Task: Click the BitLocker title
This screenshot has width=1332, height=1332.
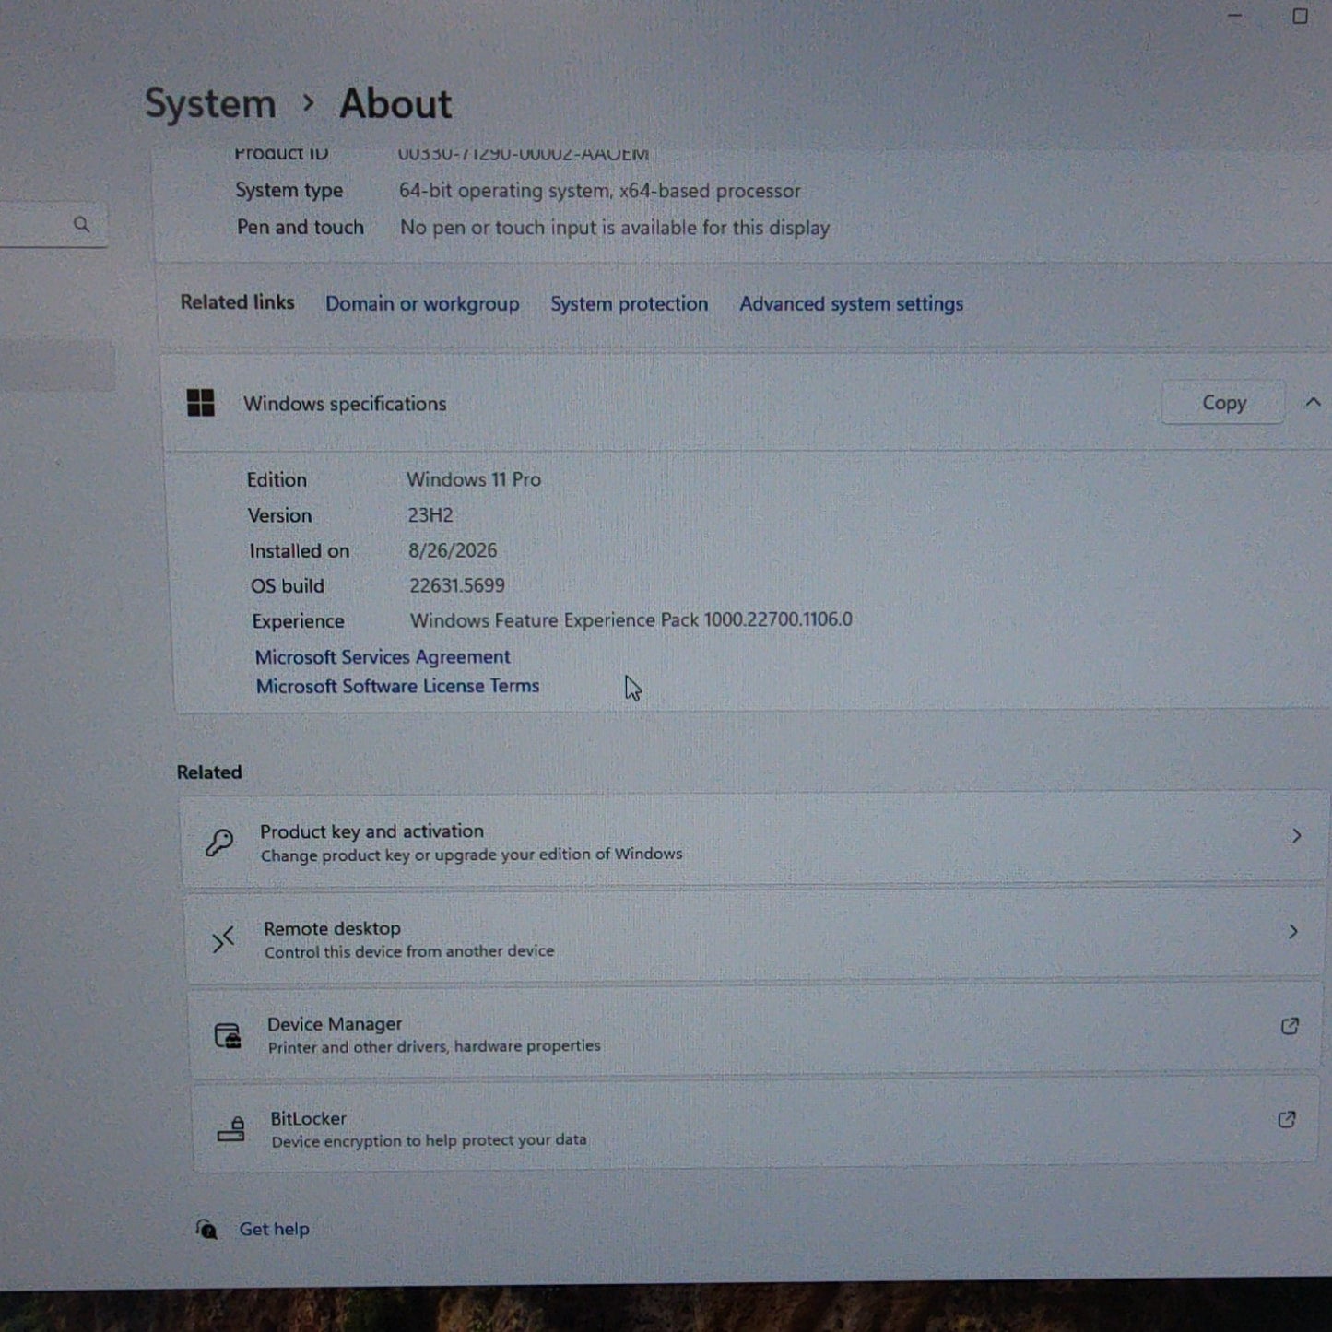Action: click(x=309, y=1119)
